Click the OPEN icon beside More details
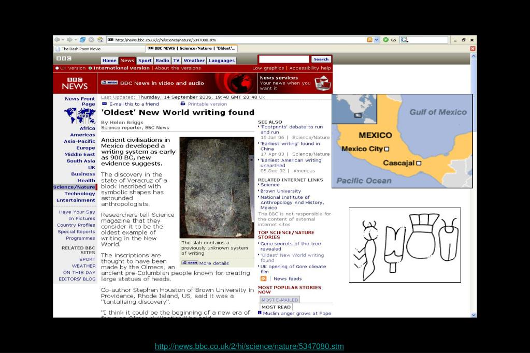This screenshot has width=530, height=353. tap(190, 263)
